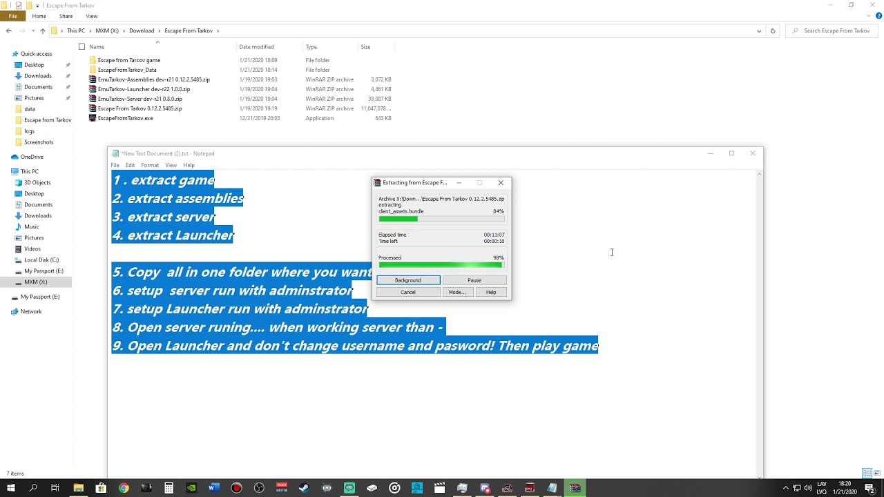Show hidden system tray icons

click(785, 488)
